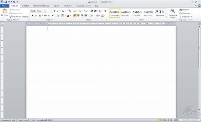Switch to the Вставка tab
201x122 pixels.
pyautogui.click(x=25, y=6)
